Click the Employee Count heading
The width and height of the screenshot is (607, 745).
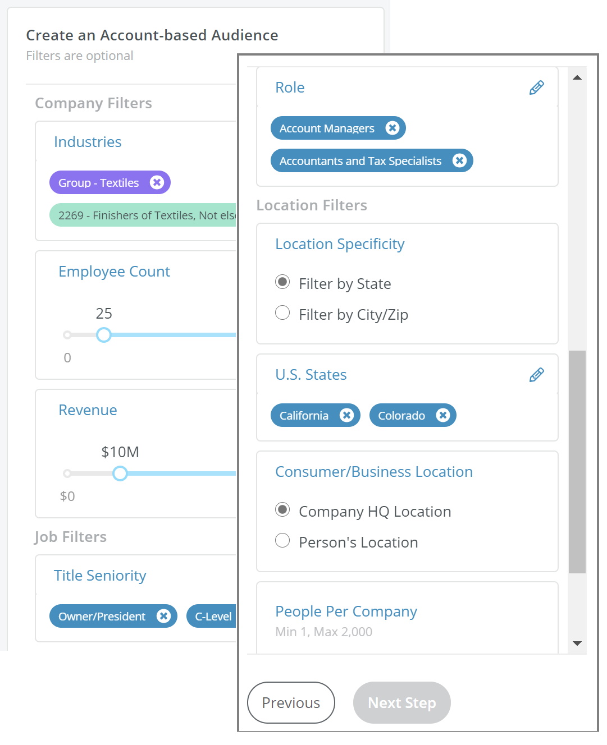pos(114,272)
